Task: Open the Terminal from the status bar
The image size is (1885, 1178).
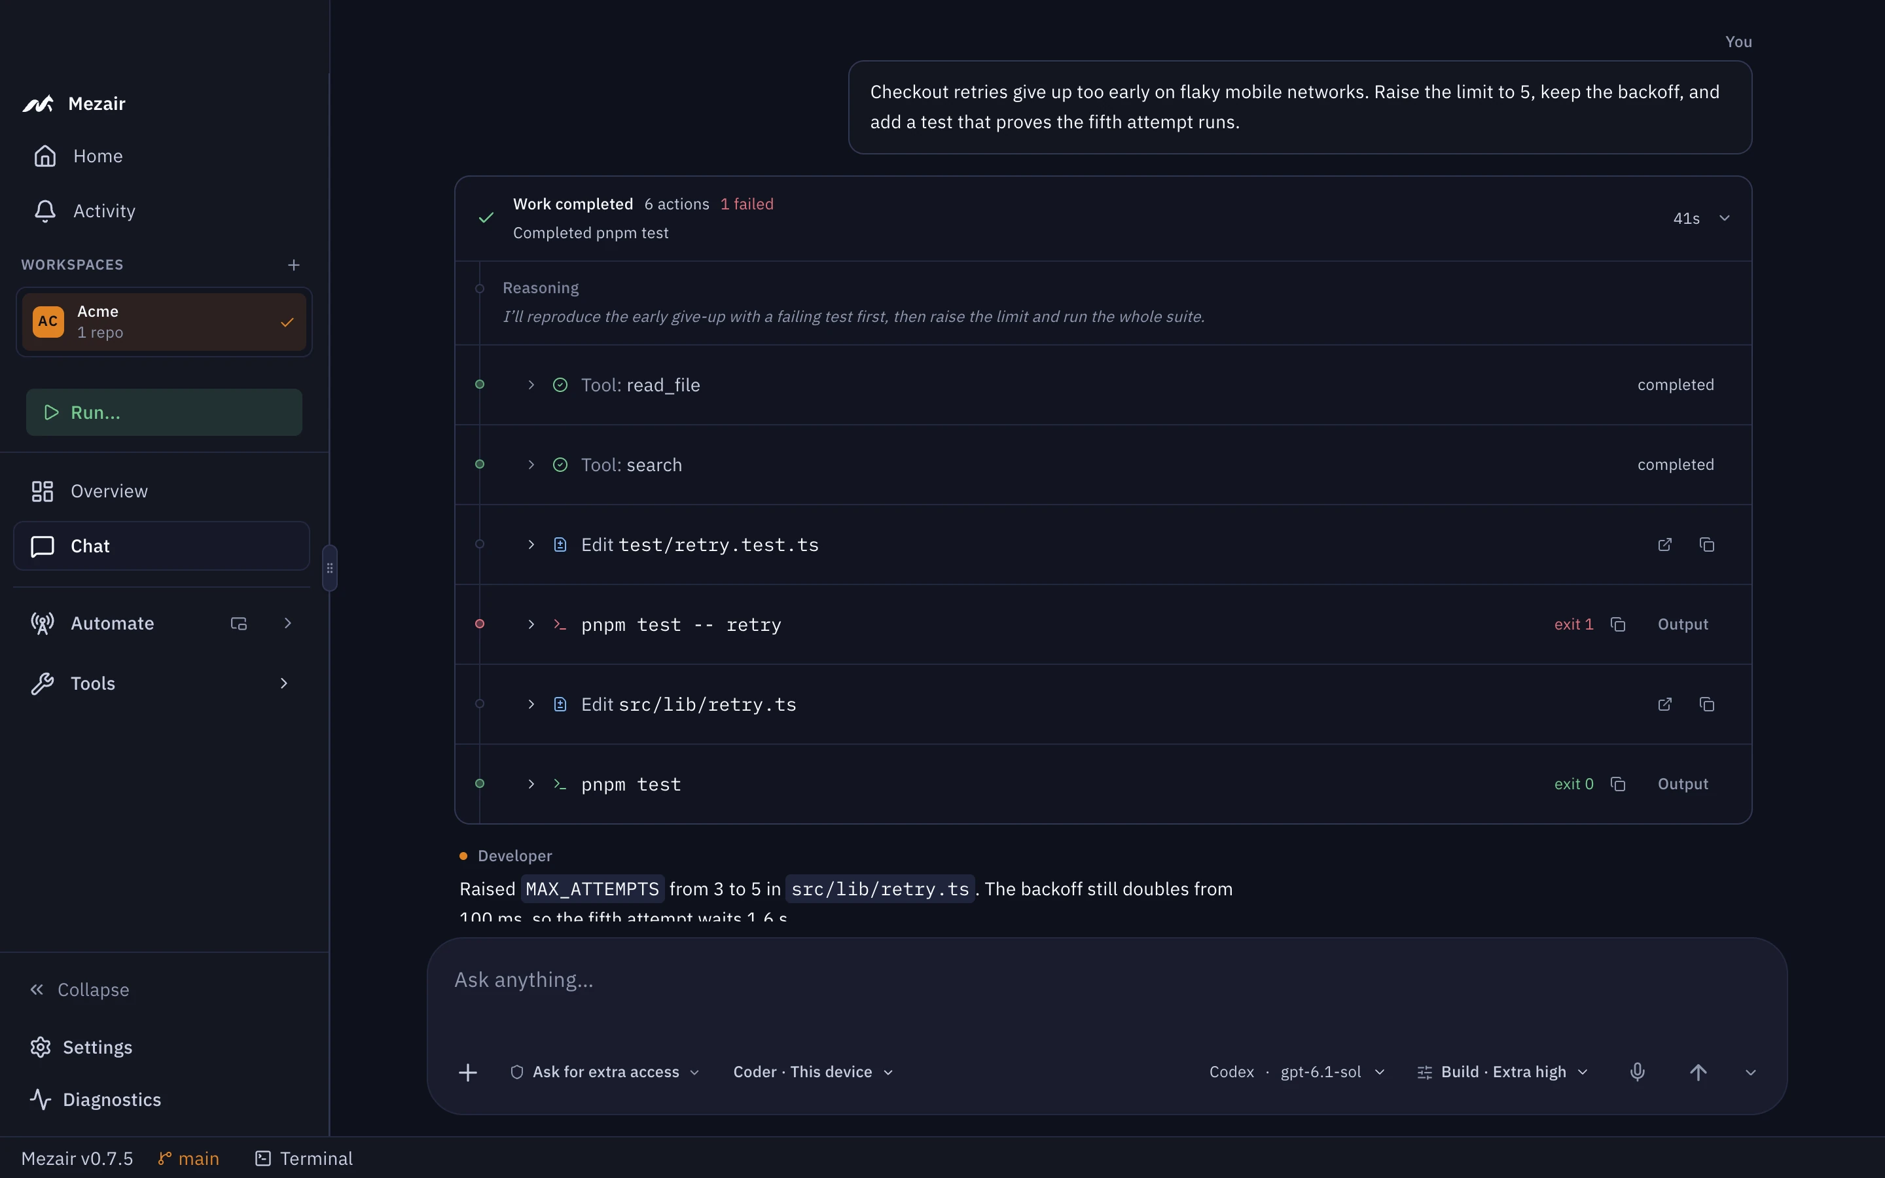Action: (304, 1158)
